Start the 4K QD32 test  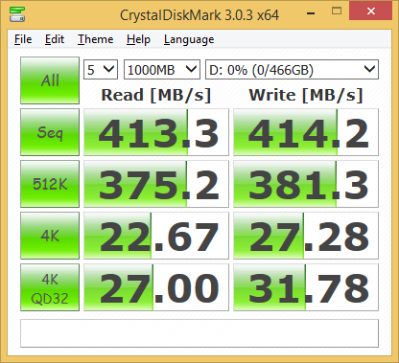[50, 287]
